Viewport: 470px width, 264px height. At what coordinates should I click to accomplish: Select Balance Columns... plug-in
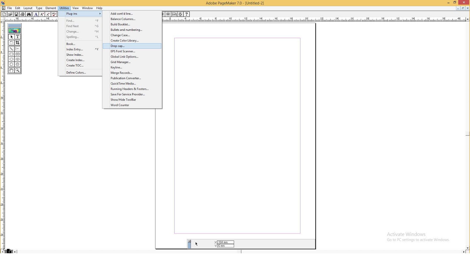(132, 19)
